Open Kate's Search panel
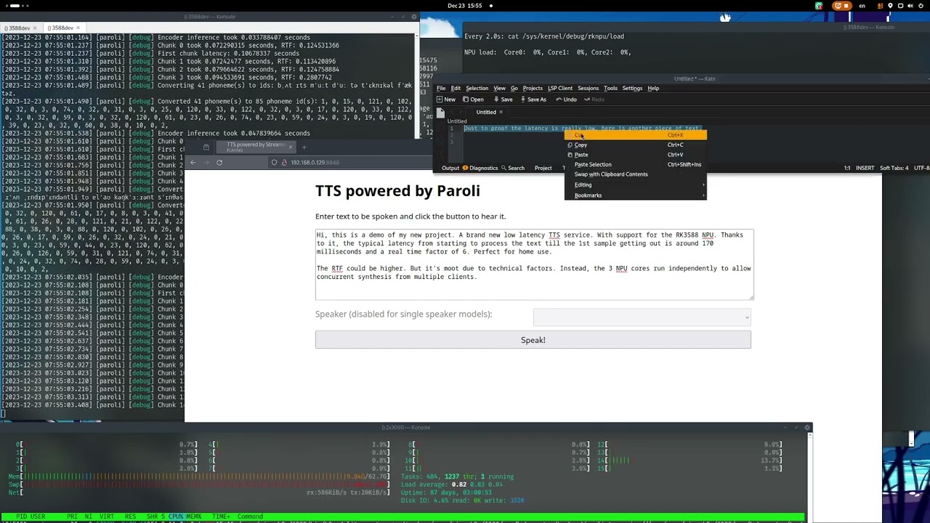Viewport: 930px width, 523px height. 513,169
